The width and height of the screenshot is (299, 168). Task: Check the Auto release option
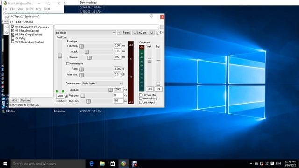point(67,63)
